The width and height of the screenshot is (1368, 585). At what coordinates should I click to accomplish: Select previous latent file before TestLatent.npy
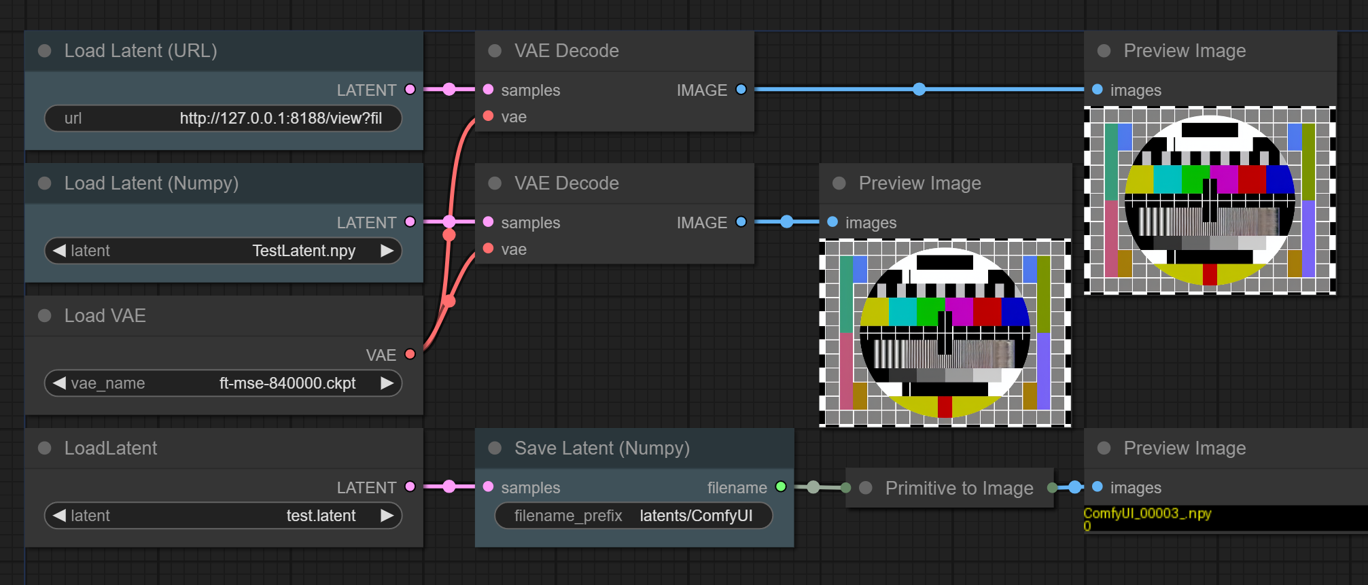click(x=59, y=251)
